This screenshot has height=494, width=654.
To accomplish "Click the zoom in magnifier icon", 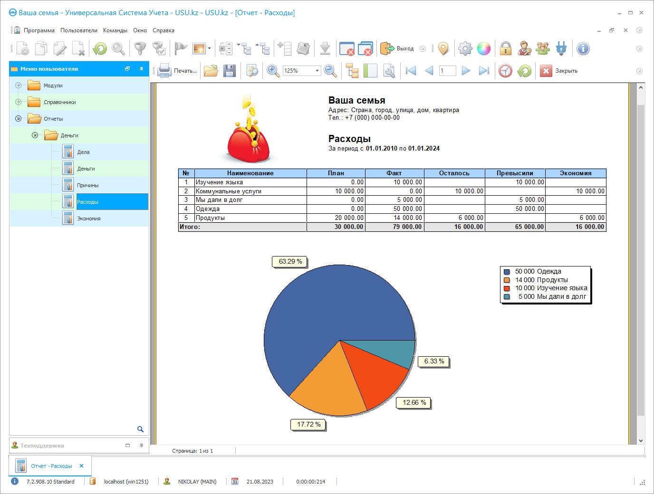I will (273, 71).
